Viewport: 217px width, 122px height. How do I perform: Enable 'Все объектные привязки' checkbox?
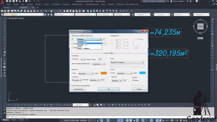point(72,86)
